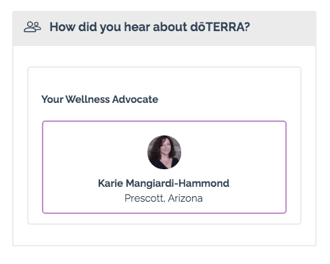This screenshot has height=264, width=330.
Task: Select Karie's circular profile photo
Action: pos(164,152)
